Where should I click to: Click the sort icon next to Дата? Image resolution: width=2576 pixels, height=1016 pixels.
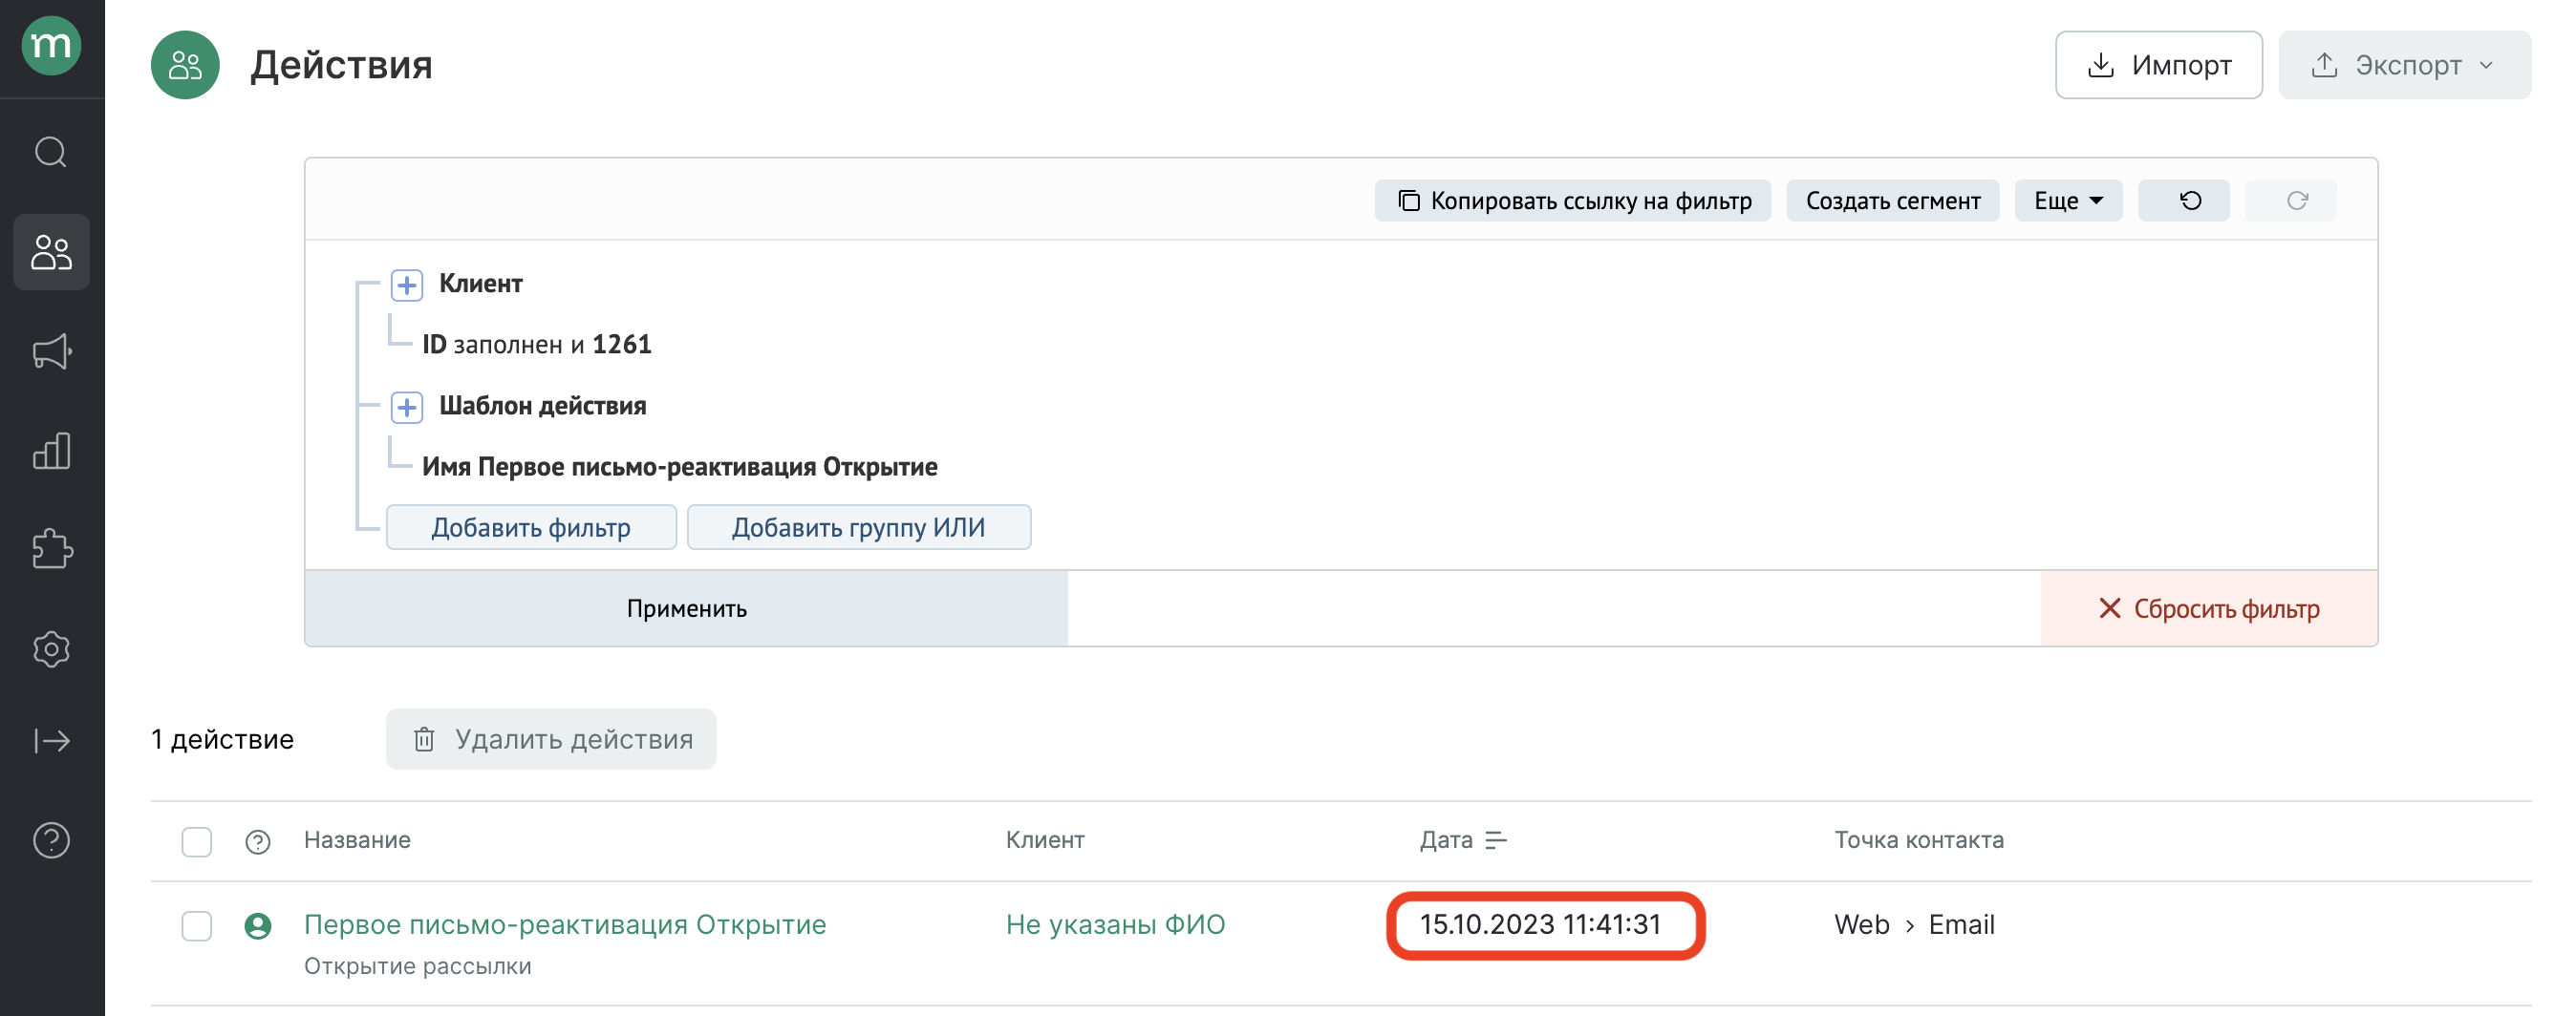(x=1496, y=841)
